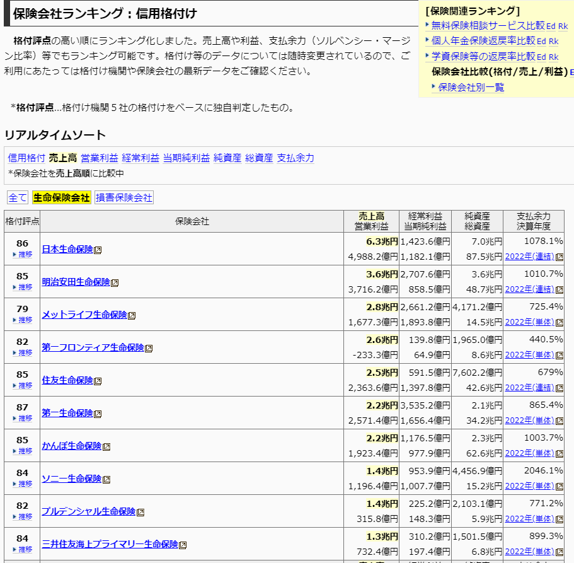
Task: Click external icon after 住友生命 2022年(連結)
Action: click(x=560, y=388)
